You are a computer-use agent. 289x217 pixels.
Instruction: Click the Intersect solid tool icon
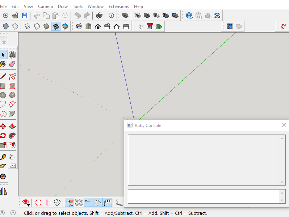(x=138, y=16)
